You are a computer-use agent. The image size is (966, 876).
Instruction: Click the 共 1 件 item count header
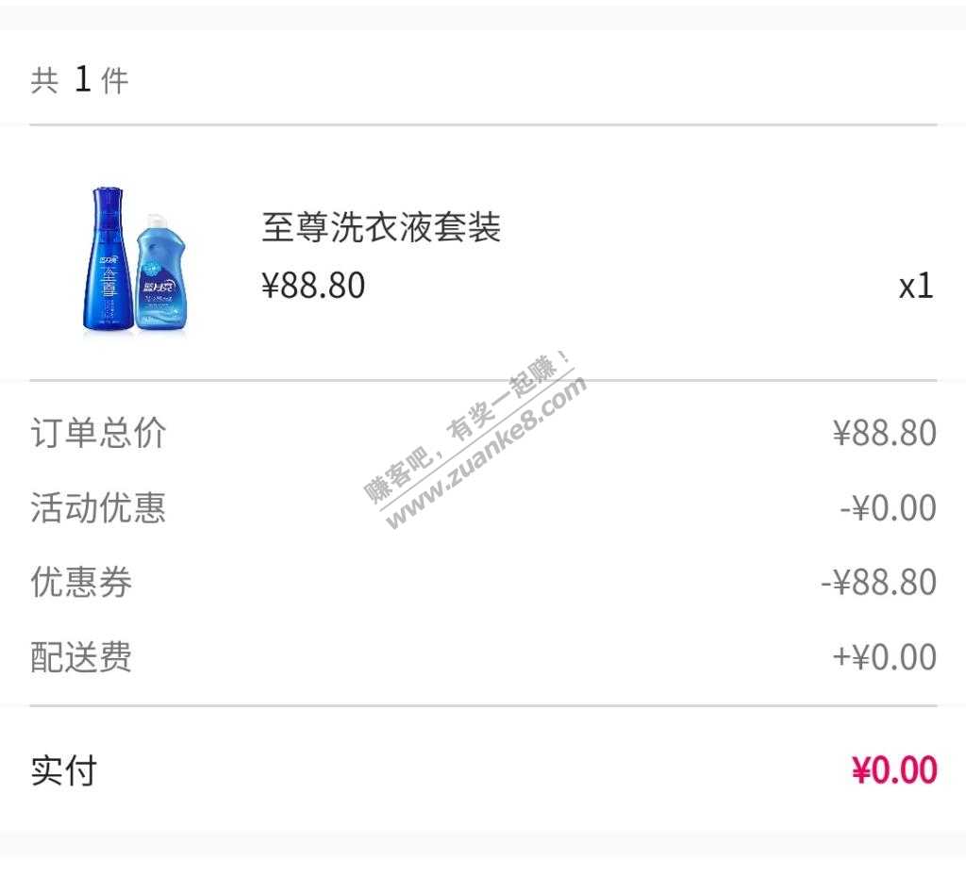click(x=79, y=80)
